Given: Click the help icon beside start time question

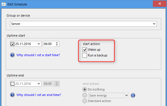Looking at the screenshot, I should click(12, 55).
